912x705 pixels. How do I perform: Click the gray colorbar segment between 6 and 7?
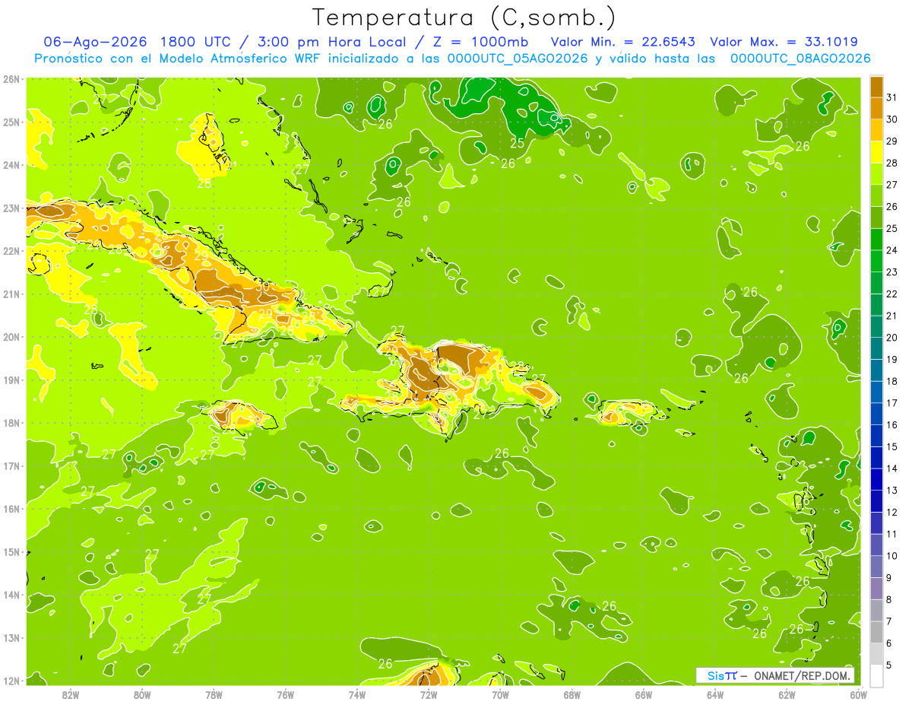[876, 632]
